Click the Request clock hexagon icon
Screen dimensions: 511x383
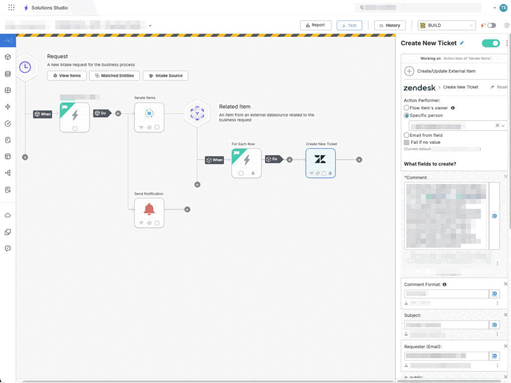tap(25, 67)
